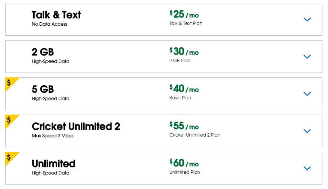Click the Max Speed 3 Mbps subtitle
The image size is (328, 189).
point(52,136)
